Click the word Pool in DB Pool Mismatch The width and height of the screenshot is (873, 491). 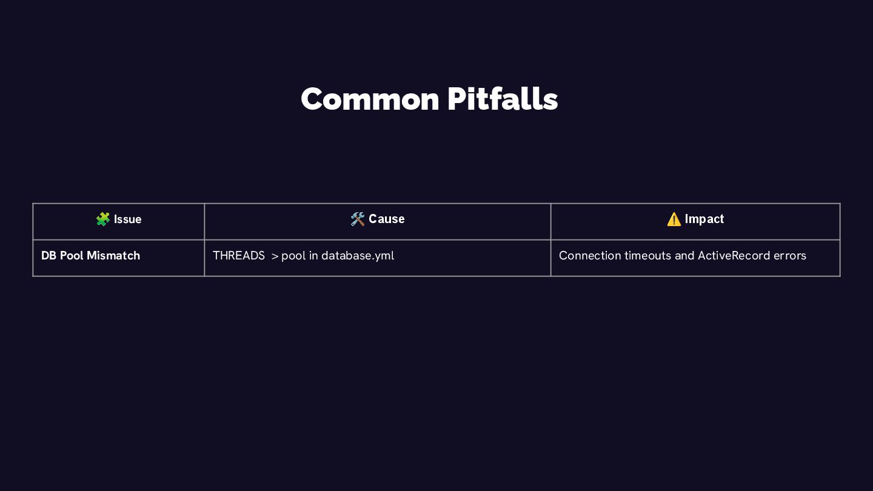72,255
